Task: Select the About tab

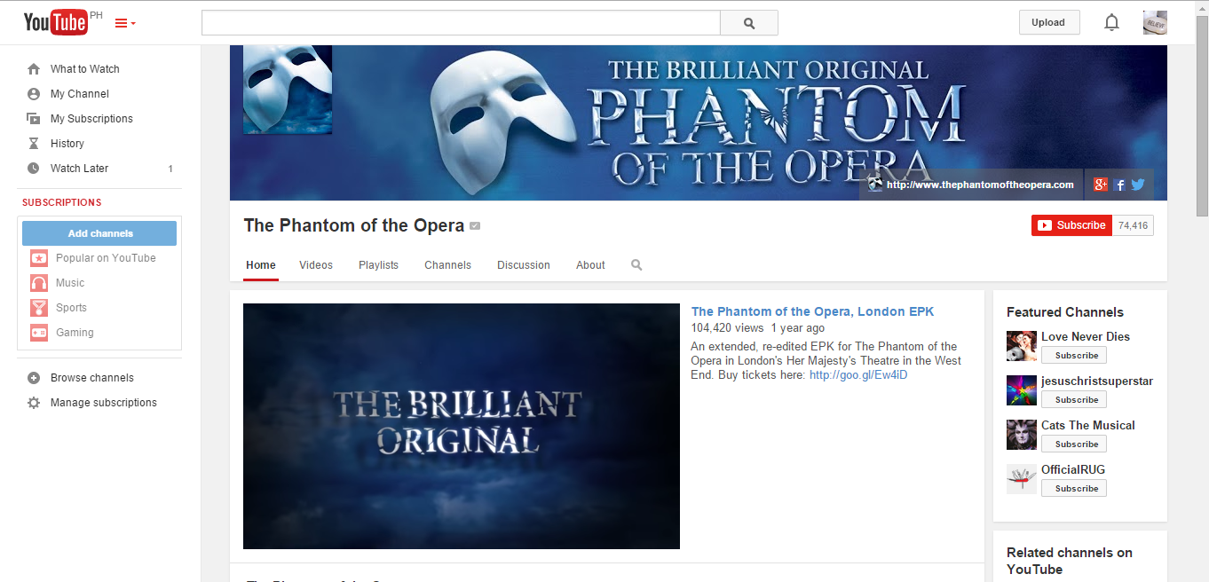Action: tap(590, 264)
